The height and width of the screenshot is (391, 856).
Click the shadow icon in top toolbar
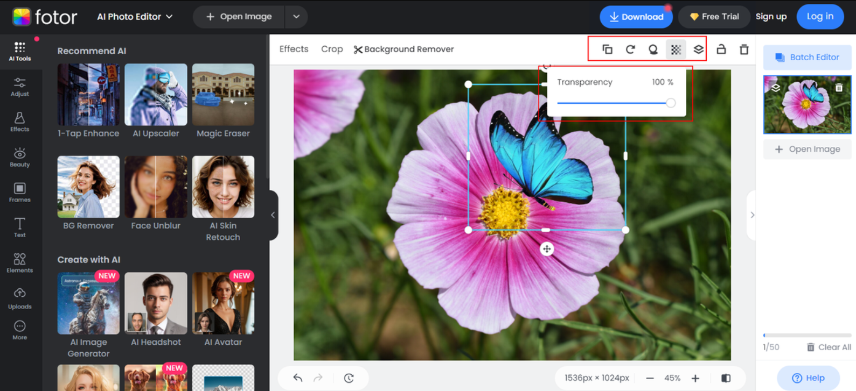653,49
